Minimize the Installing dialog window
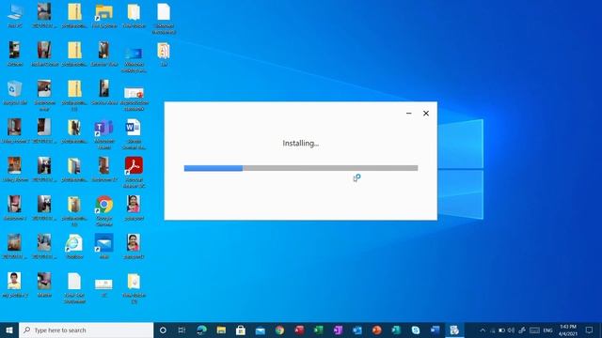The height and width of the screenshot is (338, 602). 409,113
